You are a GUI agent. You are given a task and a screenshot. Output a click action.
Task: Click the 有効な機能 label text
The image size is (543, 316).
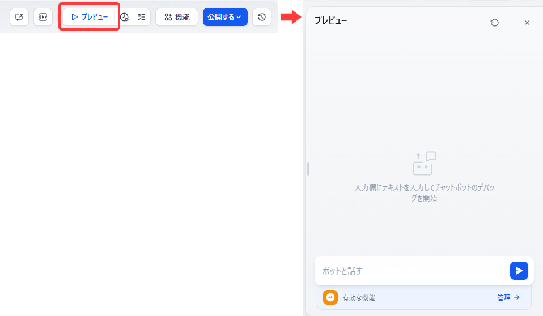[359, 298]
